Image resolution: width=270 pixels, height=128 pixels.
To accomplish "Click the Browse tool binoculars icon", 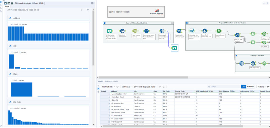I will click(175, 48).
